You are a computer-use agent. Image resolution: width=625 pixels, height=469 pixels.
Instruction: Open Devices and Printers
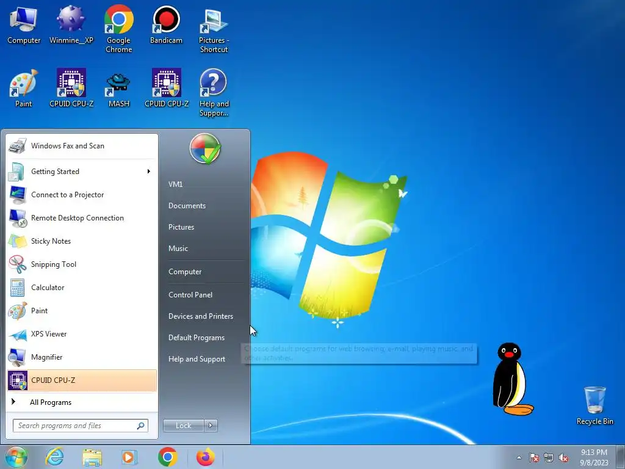pyautogui.click(x=201, y=316)
